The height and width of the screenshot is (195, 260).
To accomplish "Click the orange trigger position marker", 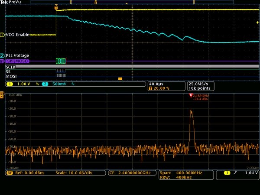I will (x=56, y=7).
